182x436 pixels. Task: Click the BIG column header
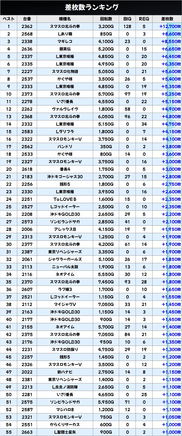pyautogui.click(x=127, y=19)
